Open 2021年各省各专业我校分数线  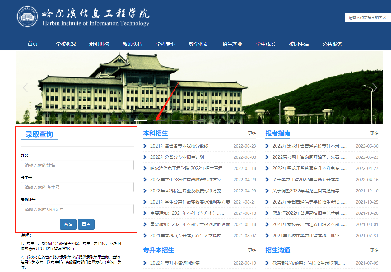coord(179,146)
